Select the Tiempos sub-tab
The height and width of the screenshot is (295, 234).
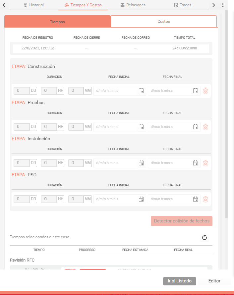(58, 22)
